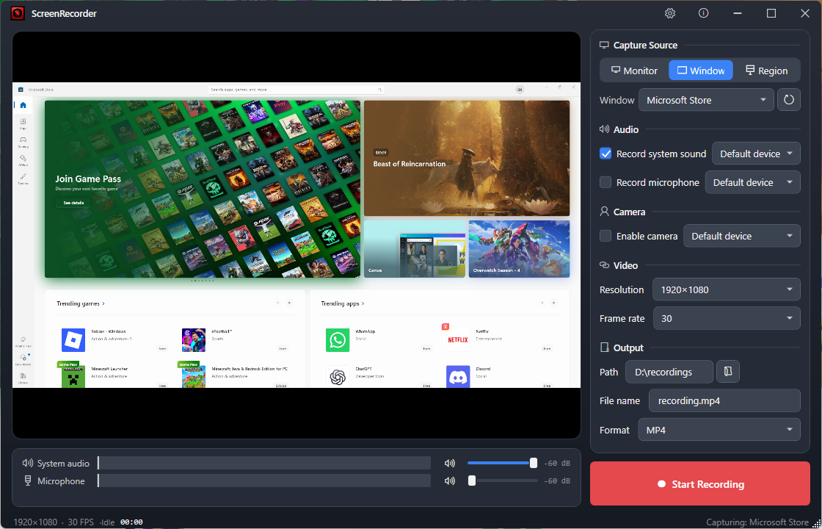Open the Window selection dropdown

point(706,100)
